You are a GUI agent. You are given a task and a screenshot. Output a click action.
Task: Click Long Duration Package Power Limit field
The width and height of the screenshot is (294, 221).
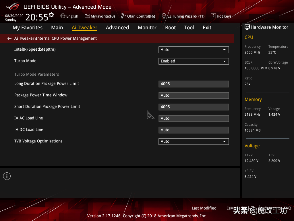(194, 84)
